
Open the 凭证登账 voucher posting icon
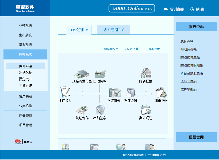[130, 93]
